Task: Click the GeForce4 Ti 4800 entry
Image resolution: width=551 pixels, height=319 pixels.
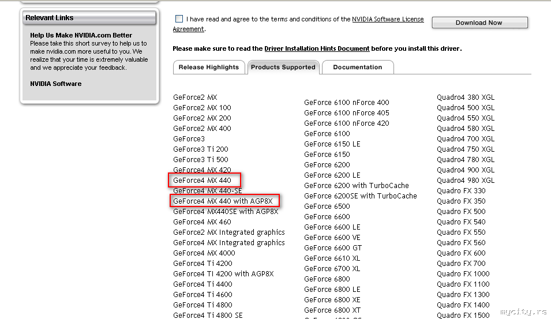Action: (203, 305)
